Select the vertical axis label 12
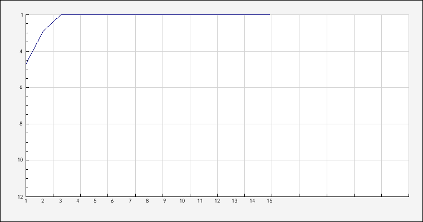 point(21,197)
